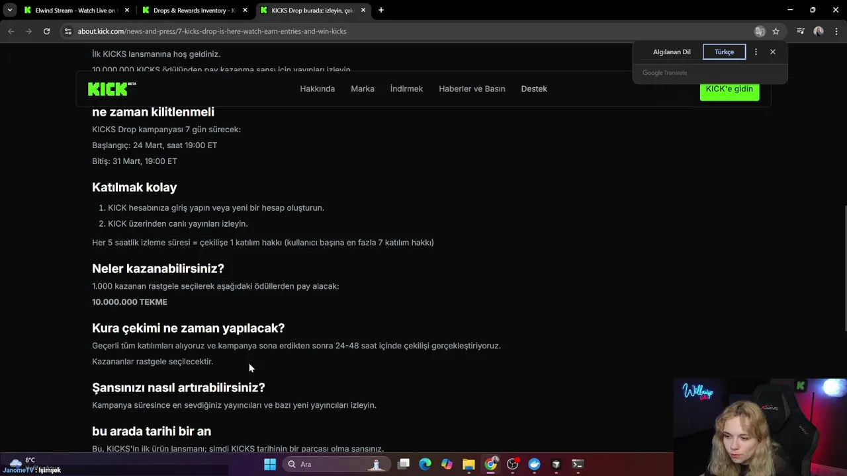
Task: Open OBS Studio from the taskbar
Action: (x=512, y=464)
